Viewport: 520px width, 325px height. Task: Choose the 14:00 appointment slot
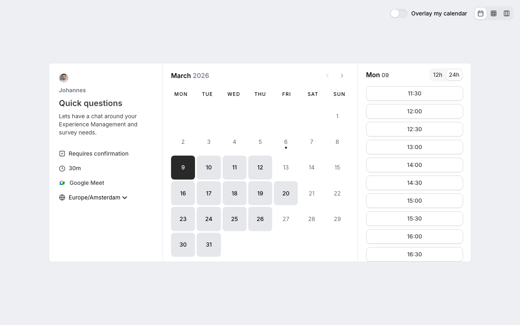pos(414,165)
